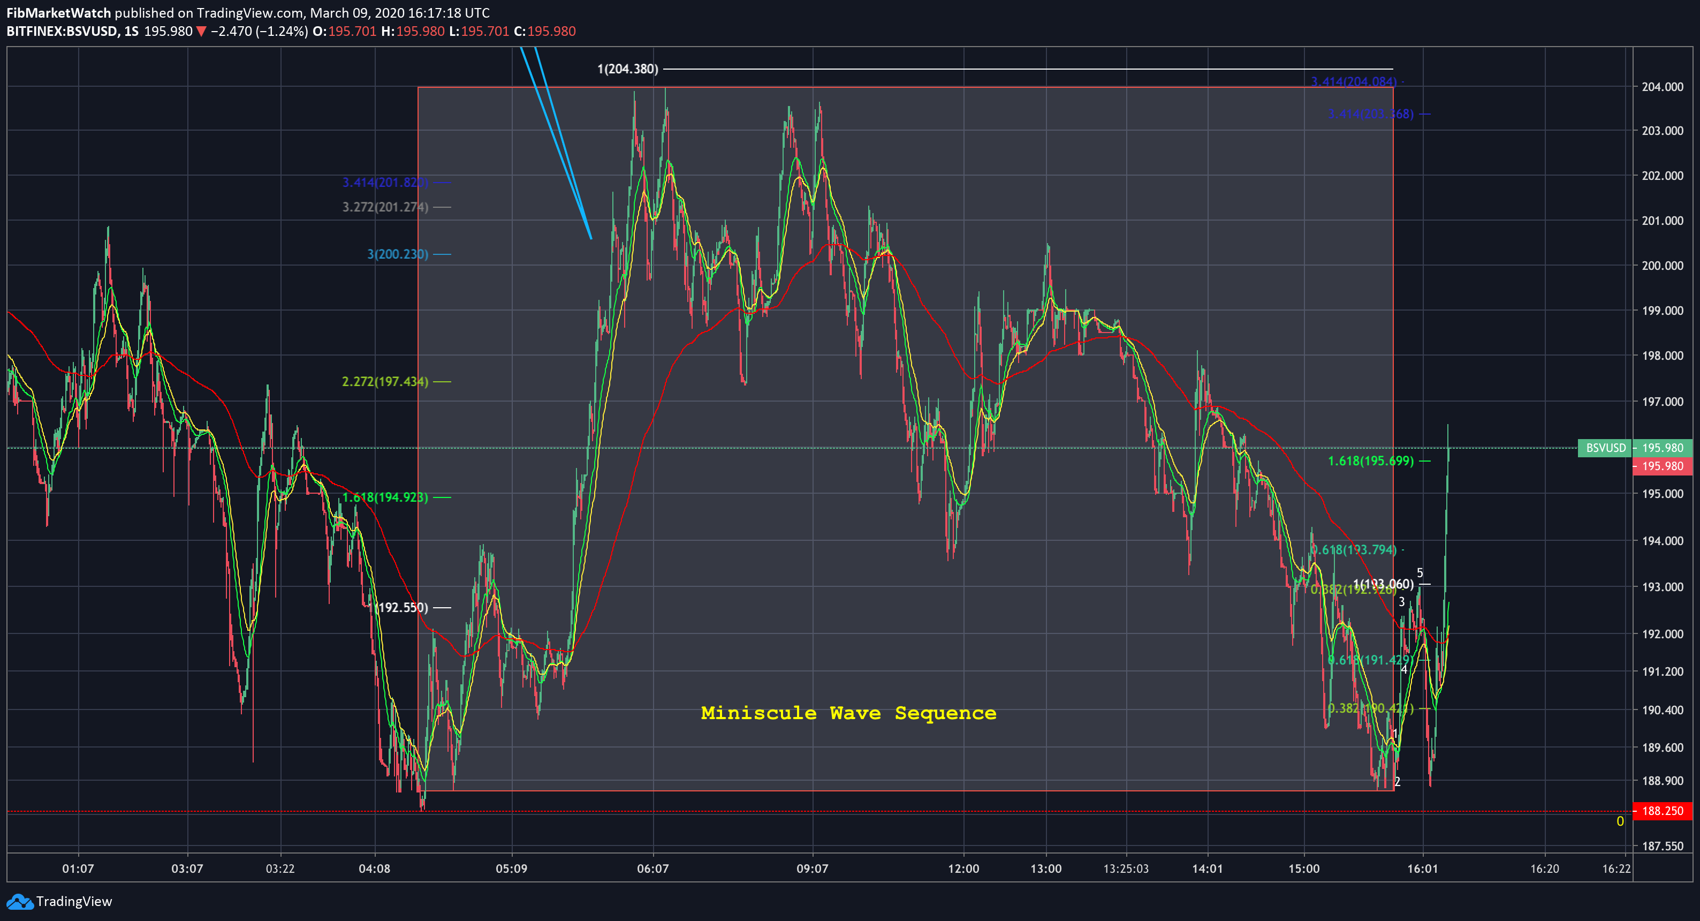Click the 1.618(194.923) Fibonacci label
Image resolution: width=1700 pixels, height=921 pixels.
click(385, 497)
